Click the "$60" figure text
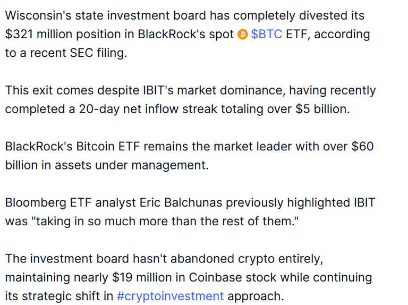Image resolution: width=408 pixels, height=305 pixels. pyautogui.click(x=362, y=146)
